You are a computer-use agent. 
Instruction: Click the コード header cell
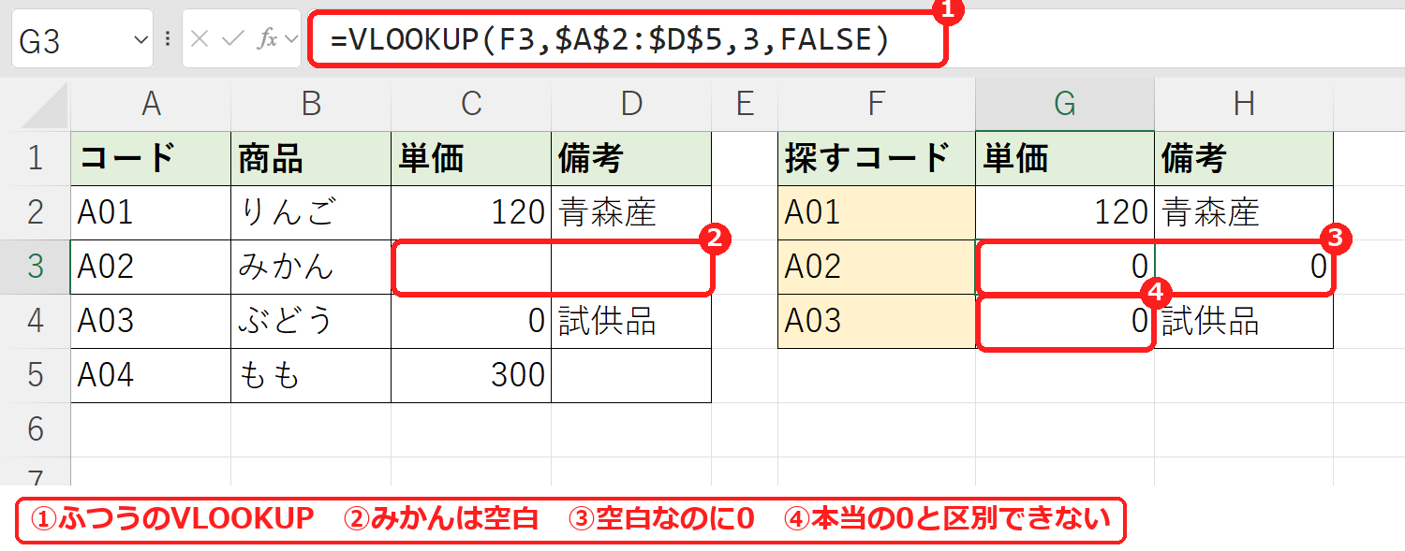tap(151, 158)
